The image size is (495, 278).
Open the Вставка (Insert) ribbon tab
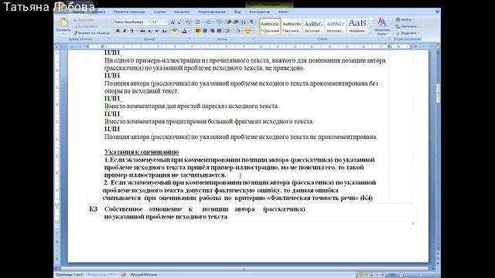[x=99, y=12]
